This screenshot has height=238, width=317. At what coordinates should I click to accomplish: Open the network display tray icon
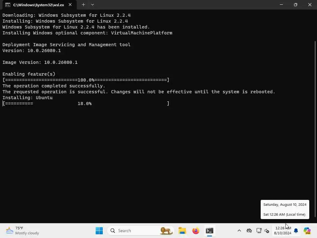(x=259, y=231)
